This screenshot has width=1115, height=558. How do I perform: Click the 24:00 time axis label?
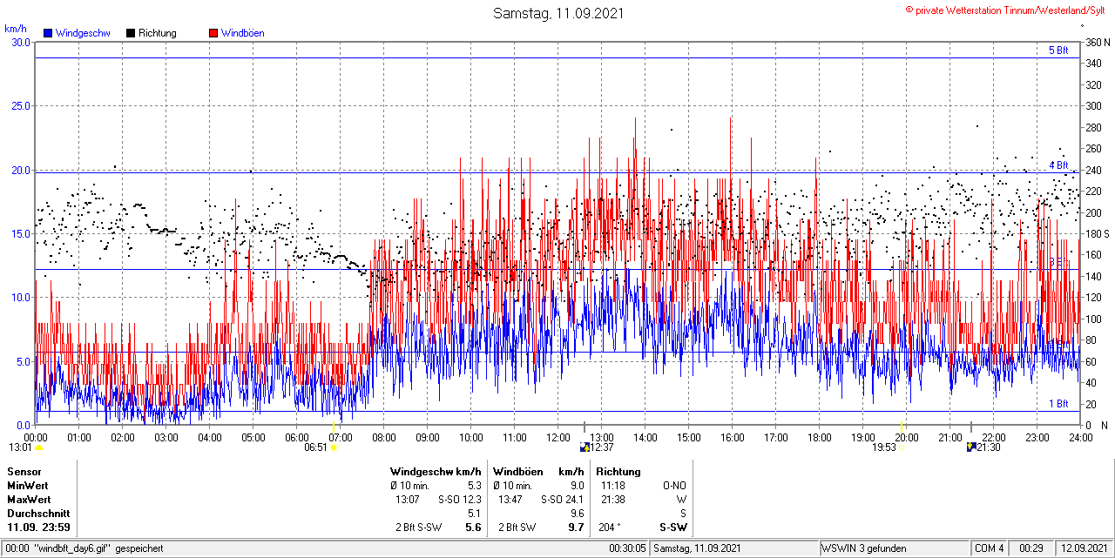point(1080,437)
